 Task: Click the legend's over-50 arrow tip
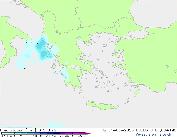88,134
